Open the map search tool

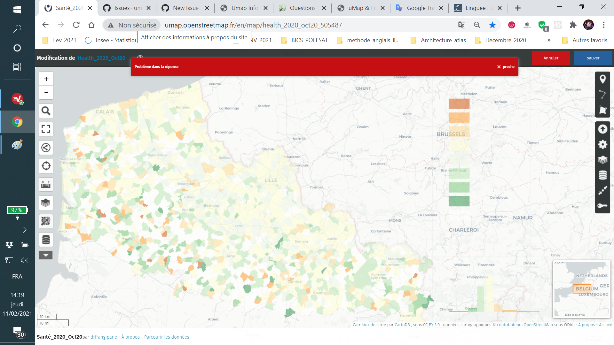coord(46,111)
